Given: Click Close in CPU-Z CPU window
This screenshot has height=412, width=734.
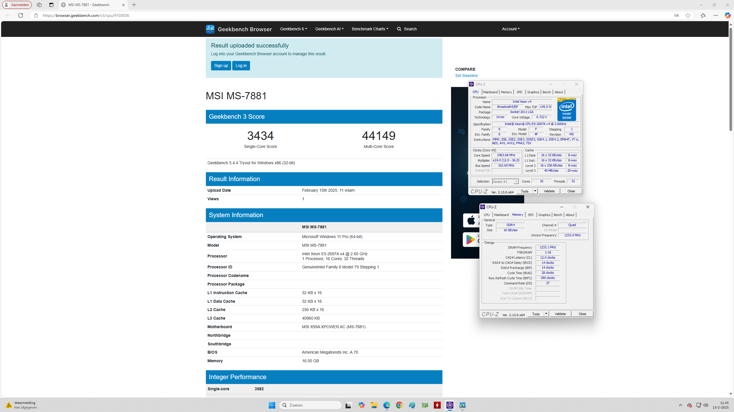Looking at the screenshot, I should [571, 191].
